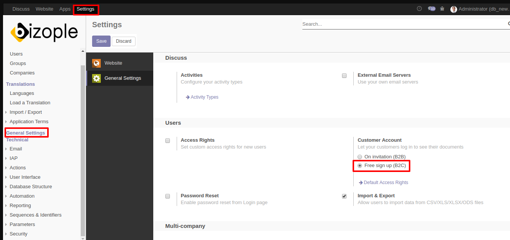Viewport: 510px width, 240px height.
Task: Open the Users sidebar item
Action: [x=16, y=54]
